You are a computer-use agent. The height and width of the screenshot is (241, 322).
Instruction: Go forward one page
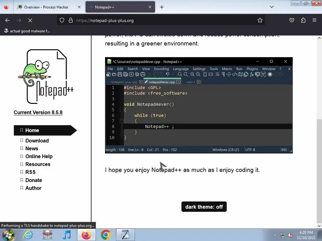[19, 20]
